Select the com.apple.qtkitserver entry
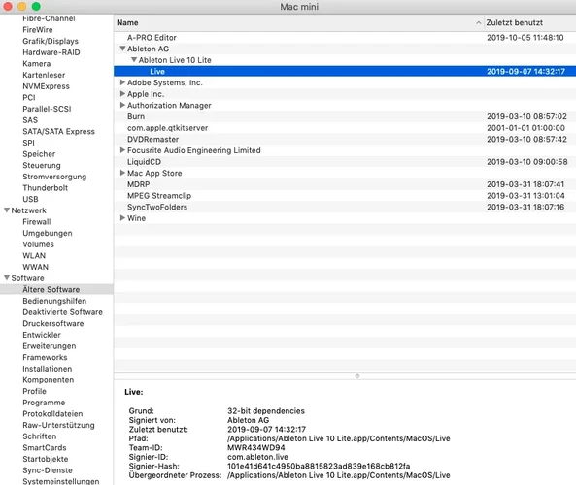This screenshot has height=485, width=576. click(x=345, y=128)
